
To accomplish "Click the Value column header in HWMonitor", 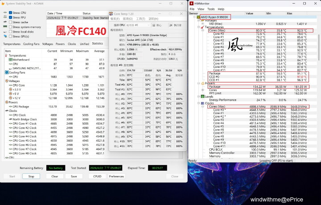I will tap(255, 13).
